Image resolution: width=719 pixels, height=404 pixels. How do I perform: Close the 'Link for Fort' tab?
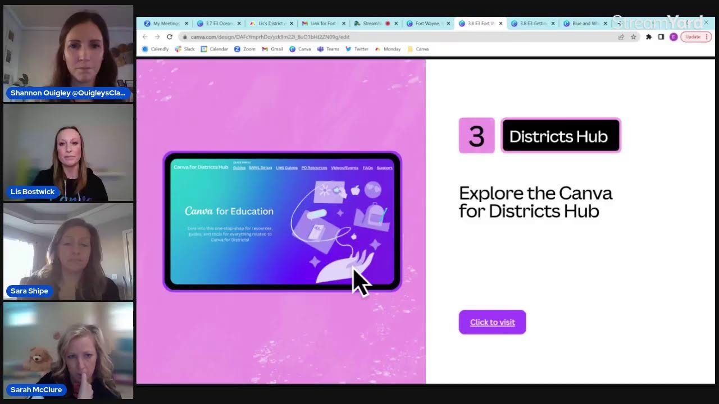click(344, 24)
